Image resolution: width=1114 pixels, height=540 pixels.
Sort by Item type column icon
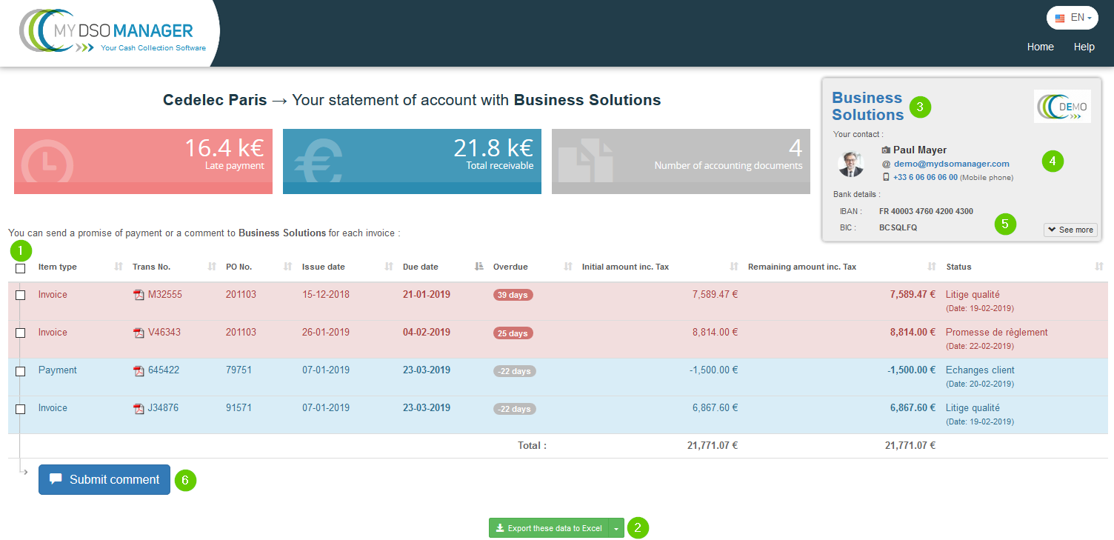pyautogui.click(x=119, y=267)
